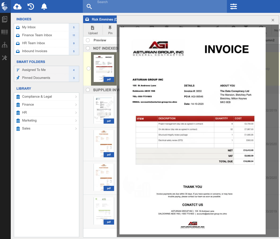Viewport: 280px width, 239px height.
Task: Open the barcode icon in left sidebar
Action: pos(5,32)
